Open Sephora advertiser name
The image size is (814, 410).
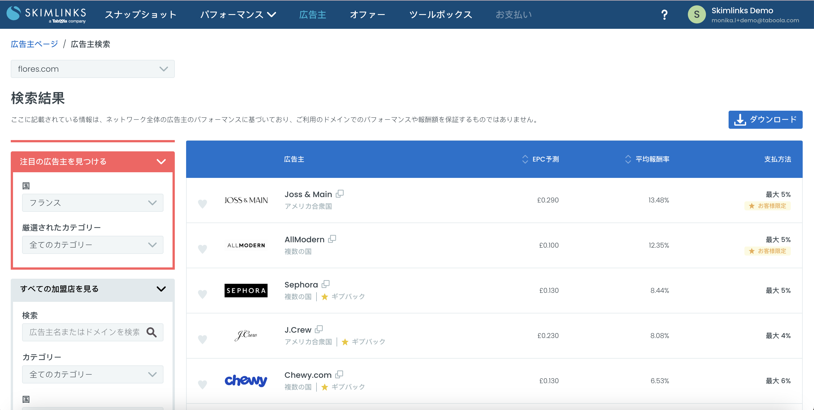coord(301,284)
